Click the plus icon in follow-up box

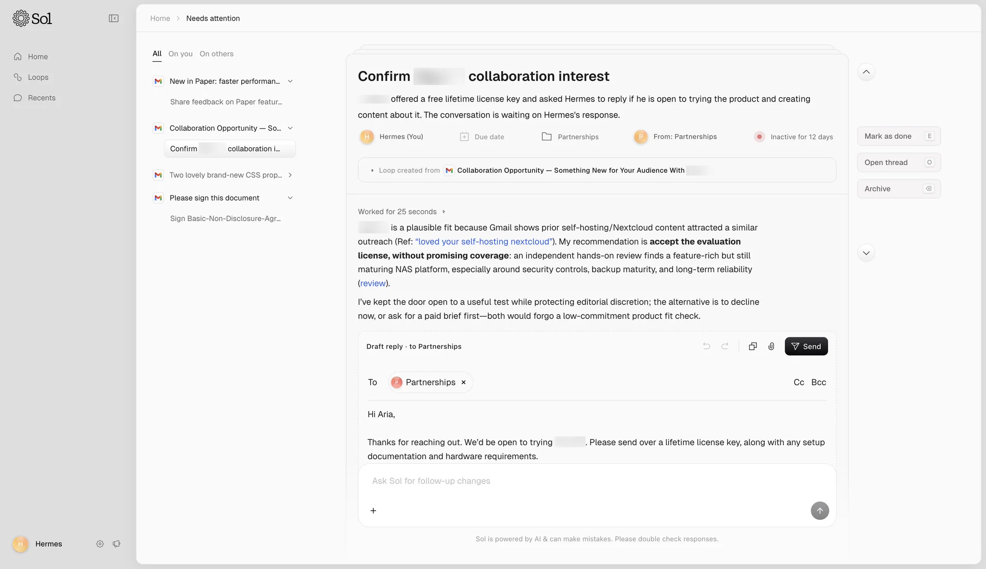click(x=373, y=510)
